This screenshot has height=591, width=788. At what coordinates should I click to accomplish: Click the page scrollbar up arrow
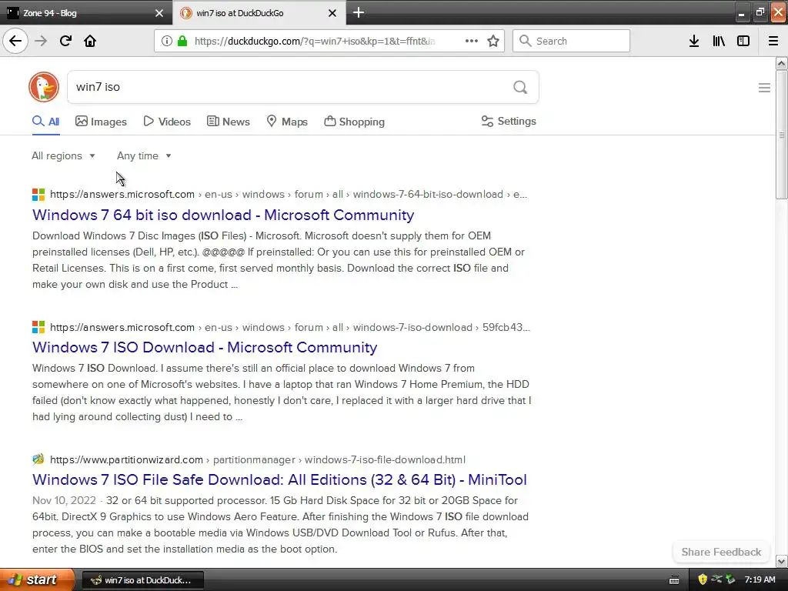pyautogui.click(x=781, y=63)
